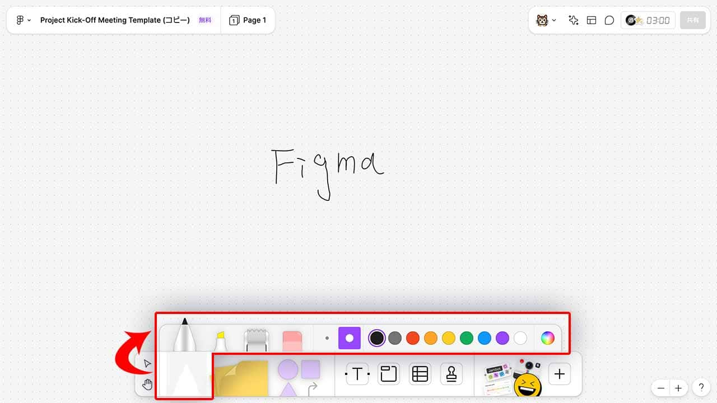The image size is (717, 403).
Task: Open the Figma main menu logo
Action: pyautogui.click(x=23, y=20)
